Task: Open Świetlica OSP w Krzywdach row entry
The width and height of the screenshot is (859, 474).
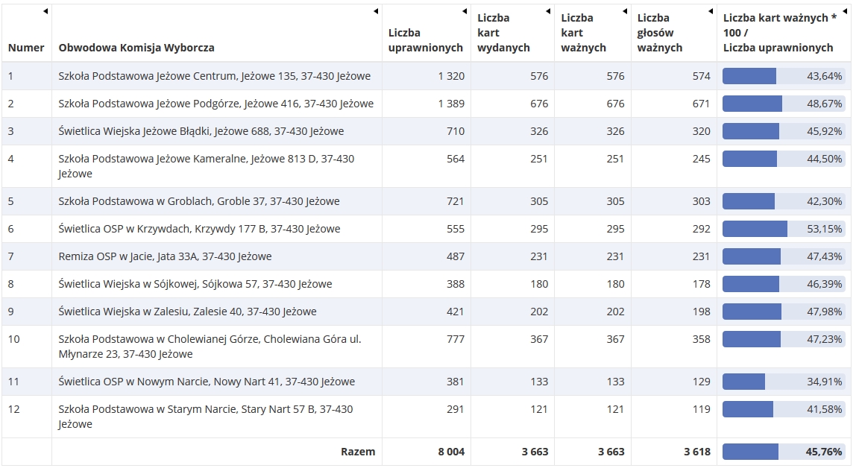Action: 199,229
